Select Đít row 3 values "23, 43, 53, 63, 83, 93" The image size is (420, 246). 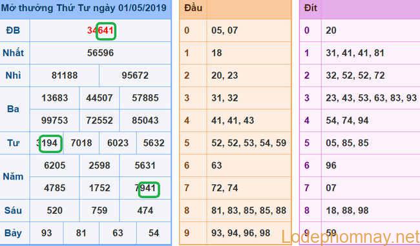[372, 97]
